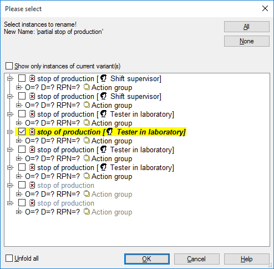Click person icon in second Shift supervisor row

click(x=104, y=96)
